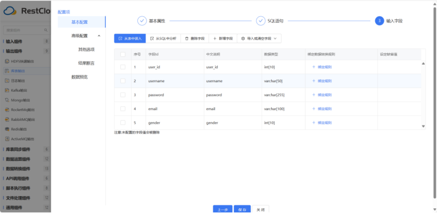Select the 库表输出 component icon
The height and width of the screenshot is (213, 437).
click(7, 71)
